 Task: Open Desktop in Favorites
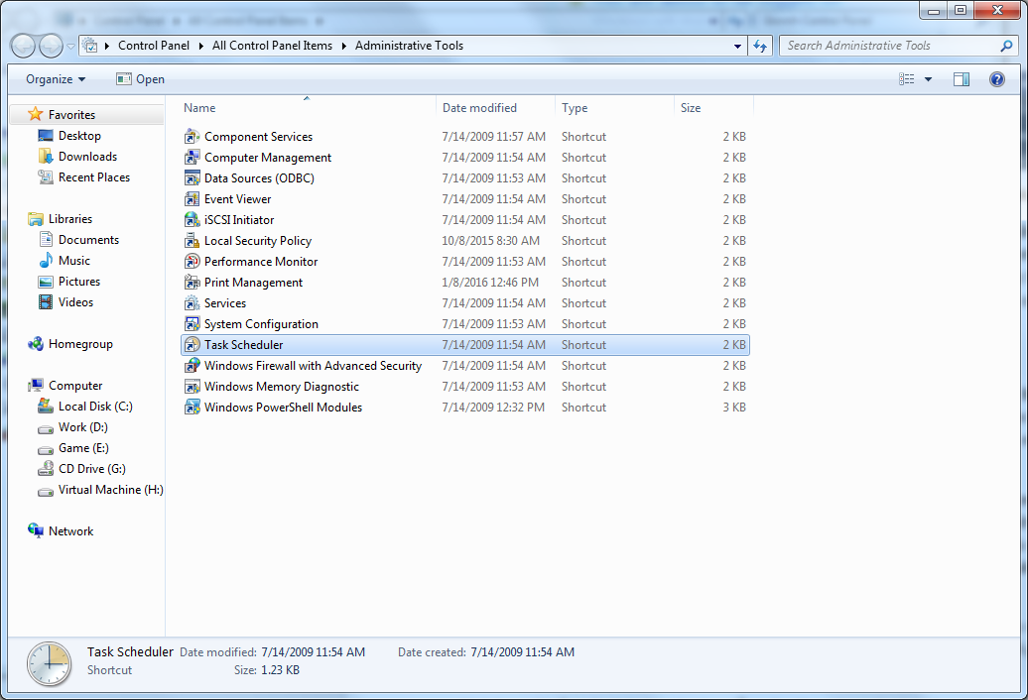click(79, 136)
